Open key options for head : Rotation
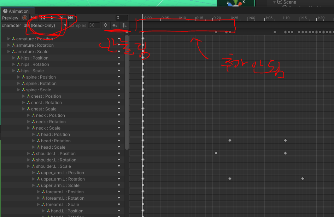Screen dimensions: 334x217 click(119, 141)
